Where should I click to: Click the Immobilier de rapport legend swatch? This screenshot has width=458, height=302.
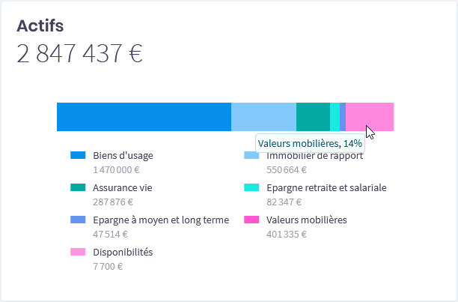[251, 156]
